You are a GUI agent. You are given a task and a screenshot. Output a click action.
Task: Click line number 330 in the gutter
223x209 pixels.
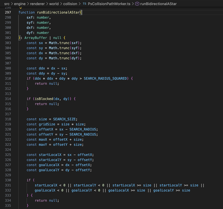pos(8,180)
